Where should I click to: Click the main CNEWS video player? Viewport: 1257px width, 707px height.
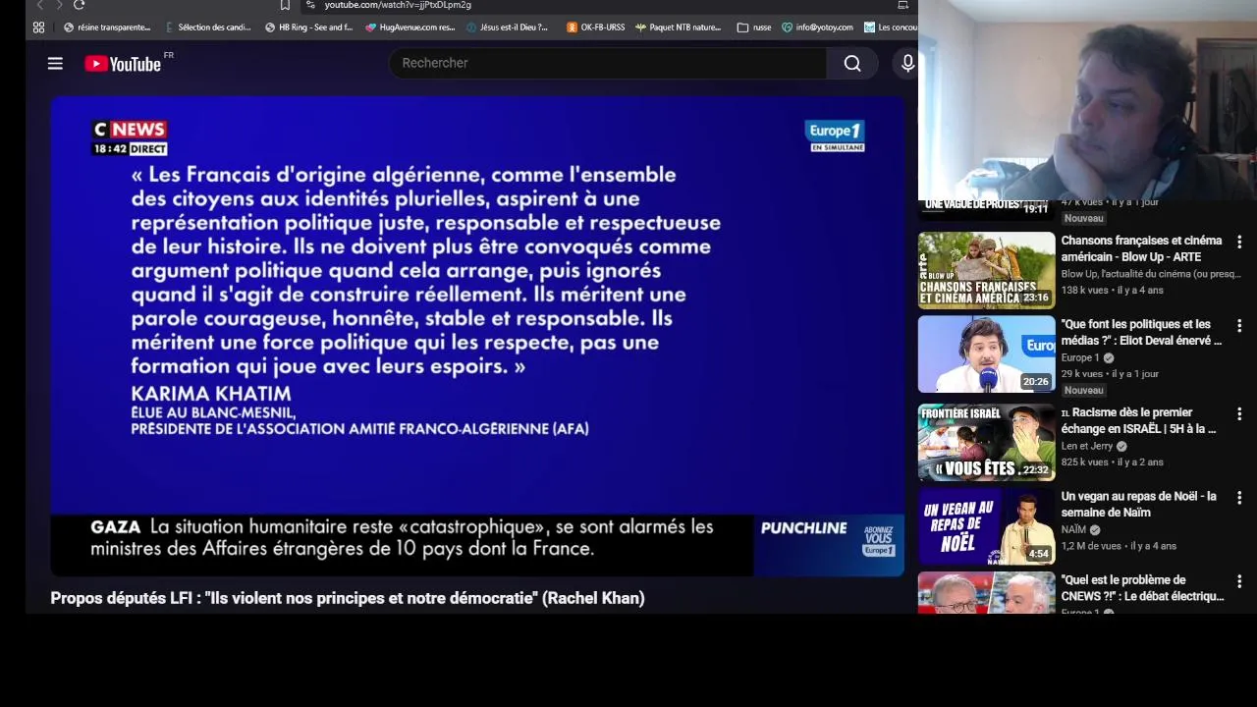point(477,336)
